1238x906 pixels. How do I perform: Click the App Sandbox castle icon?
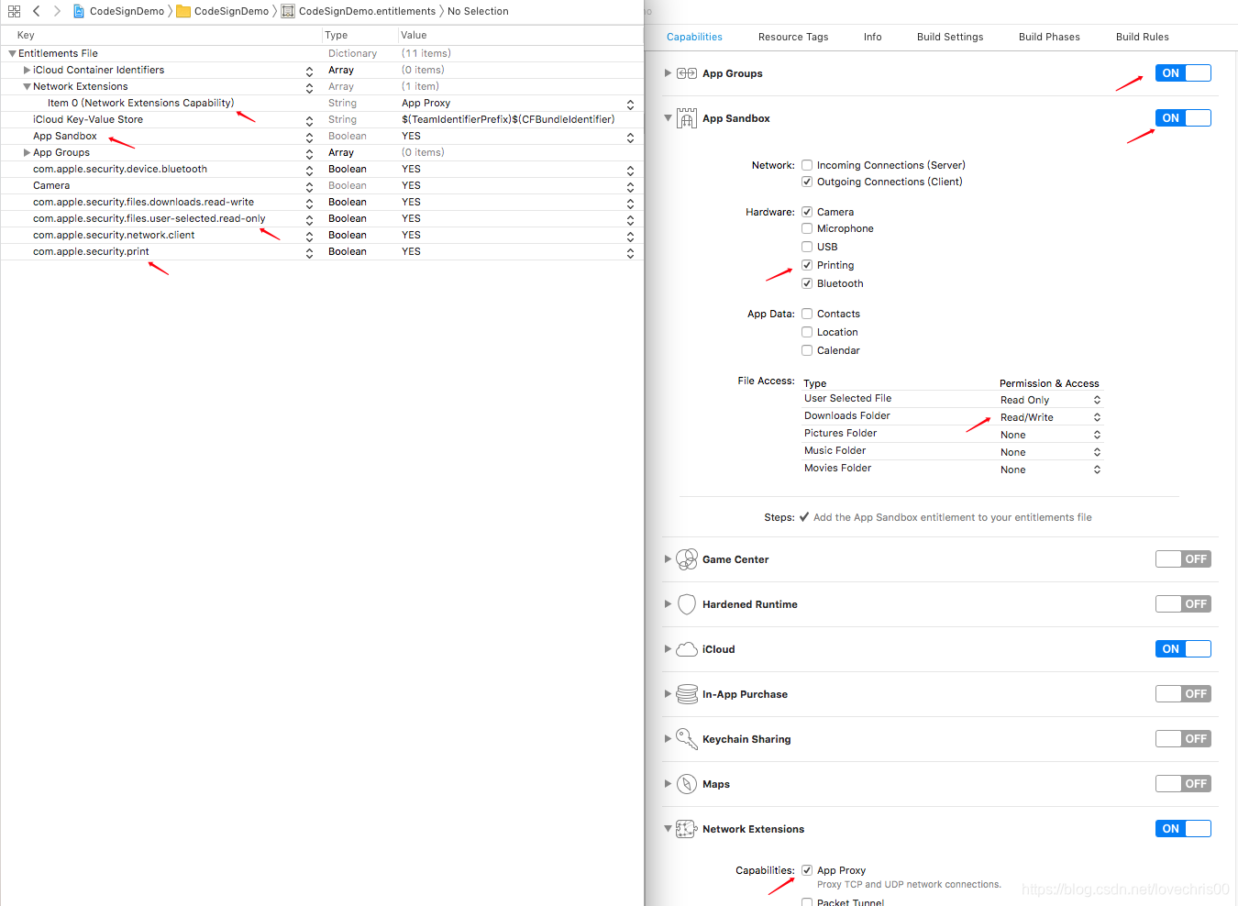[x=686, y=117]
